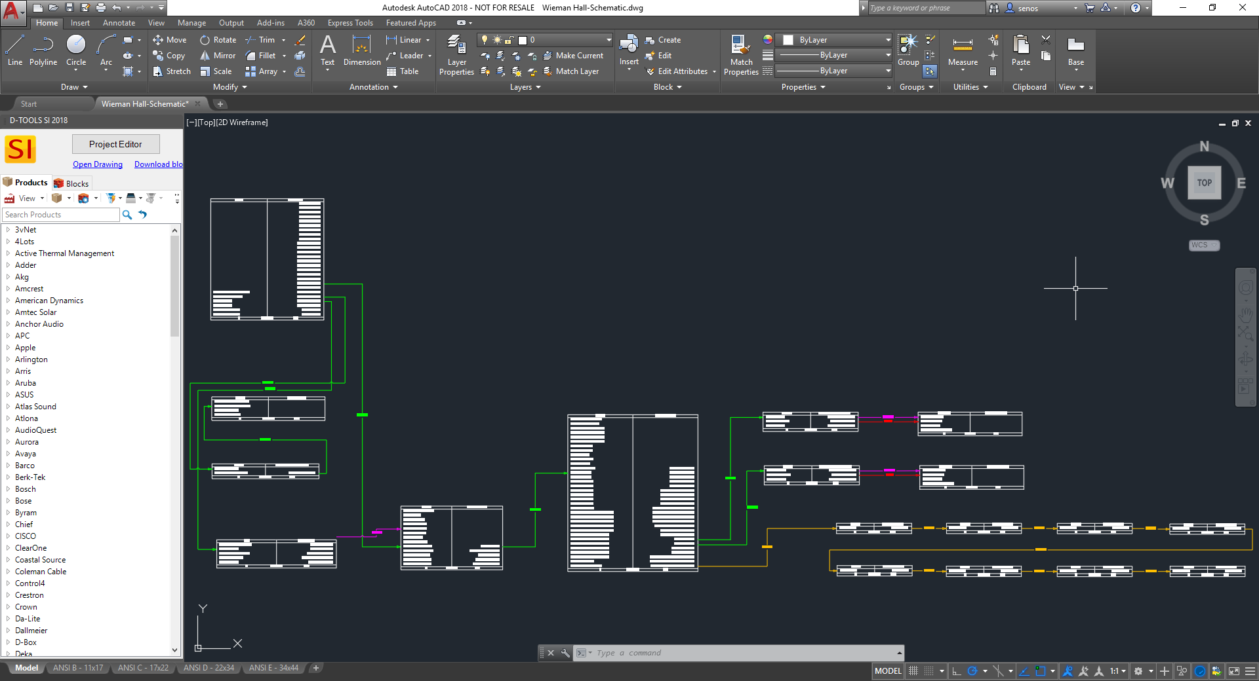Viewport: 1259px width, 681px height.
Task: Switch to the Start file tab
Action: (x=29, y=104)
